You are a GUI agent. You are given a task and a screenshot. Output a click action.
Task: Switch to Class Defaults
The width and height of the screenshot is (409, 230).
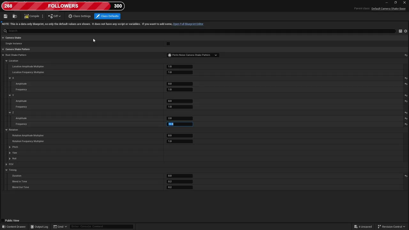(107, 16)
